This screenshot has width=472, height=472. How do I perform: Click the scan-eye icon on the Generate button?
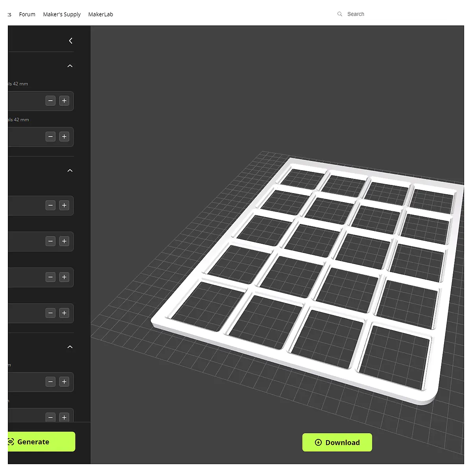point(11,442)
